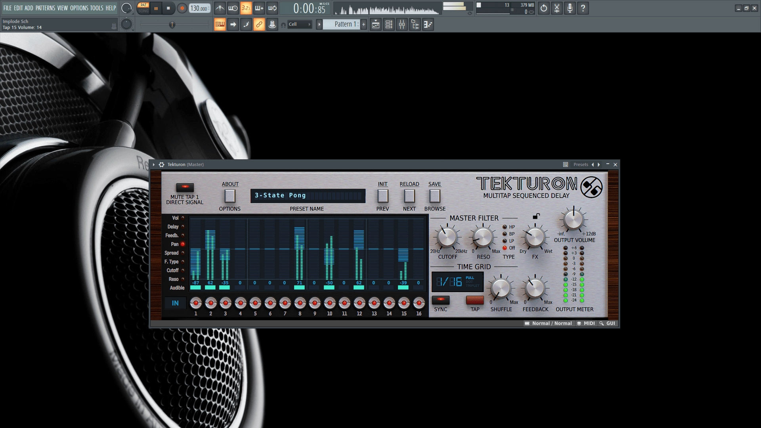Open the VIEW menu
This screenshot has width=761, height=428.
[x=63, y=8]
